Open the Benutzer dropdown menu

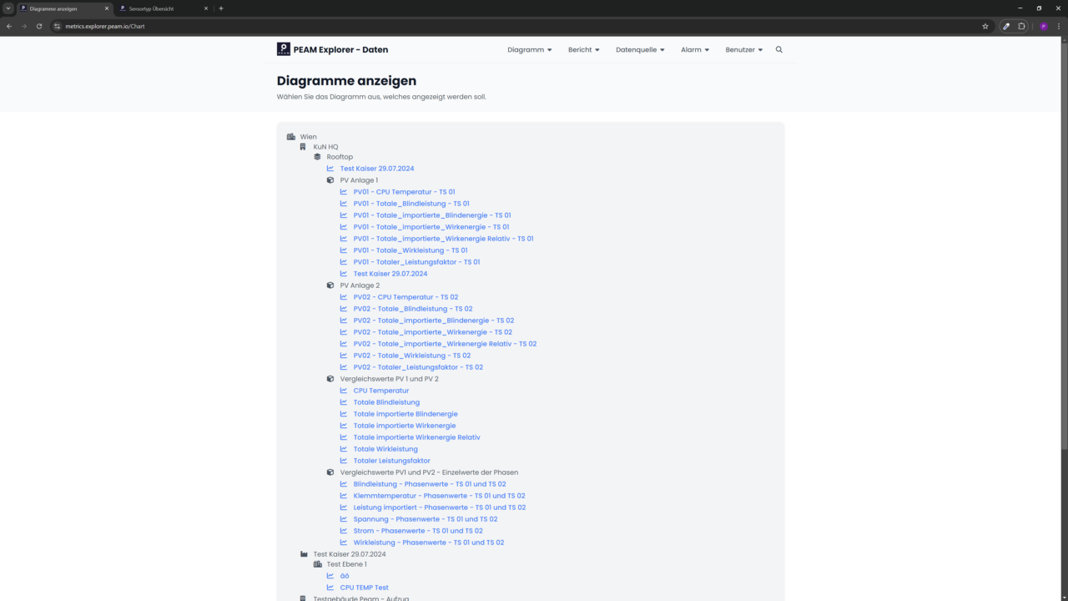(743, 50)
